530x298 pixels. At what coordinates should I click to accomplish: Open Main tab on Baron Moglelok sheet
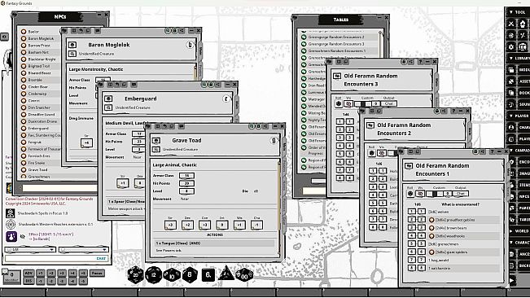click(x=200, y=50)
